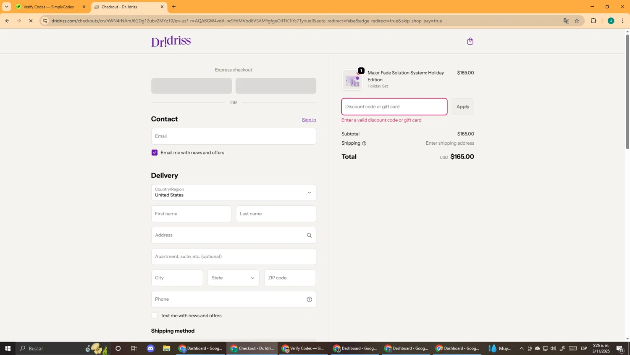Image resolution: width=630 pixels, height=355 pixels.
Task: Open the weather widget on taskbar
Action: click(500, 348)
